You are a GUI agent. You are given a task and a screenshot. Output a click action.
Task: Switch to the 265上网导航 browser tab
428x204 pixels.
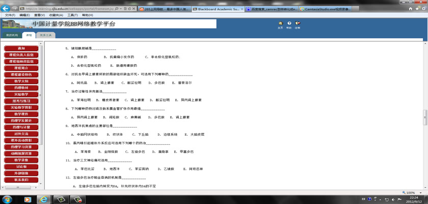164,9
